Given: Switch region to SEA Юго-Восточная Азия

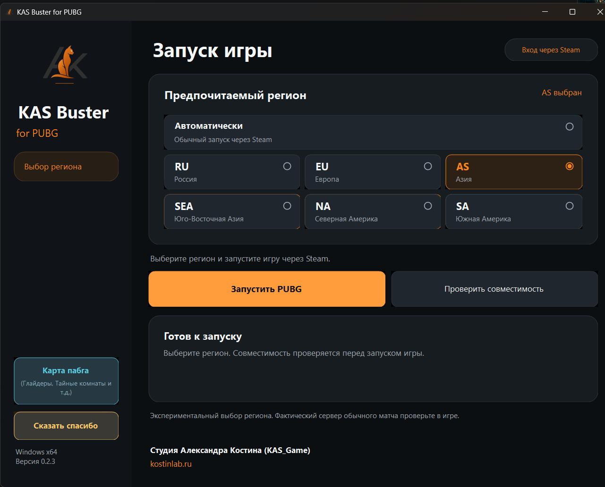Looking at the screenshot, I should (232, 212).
